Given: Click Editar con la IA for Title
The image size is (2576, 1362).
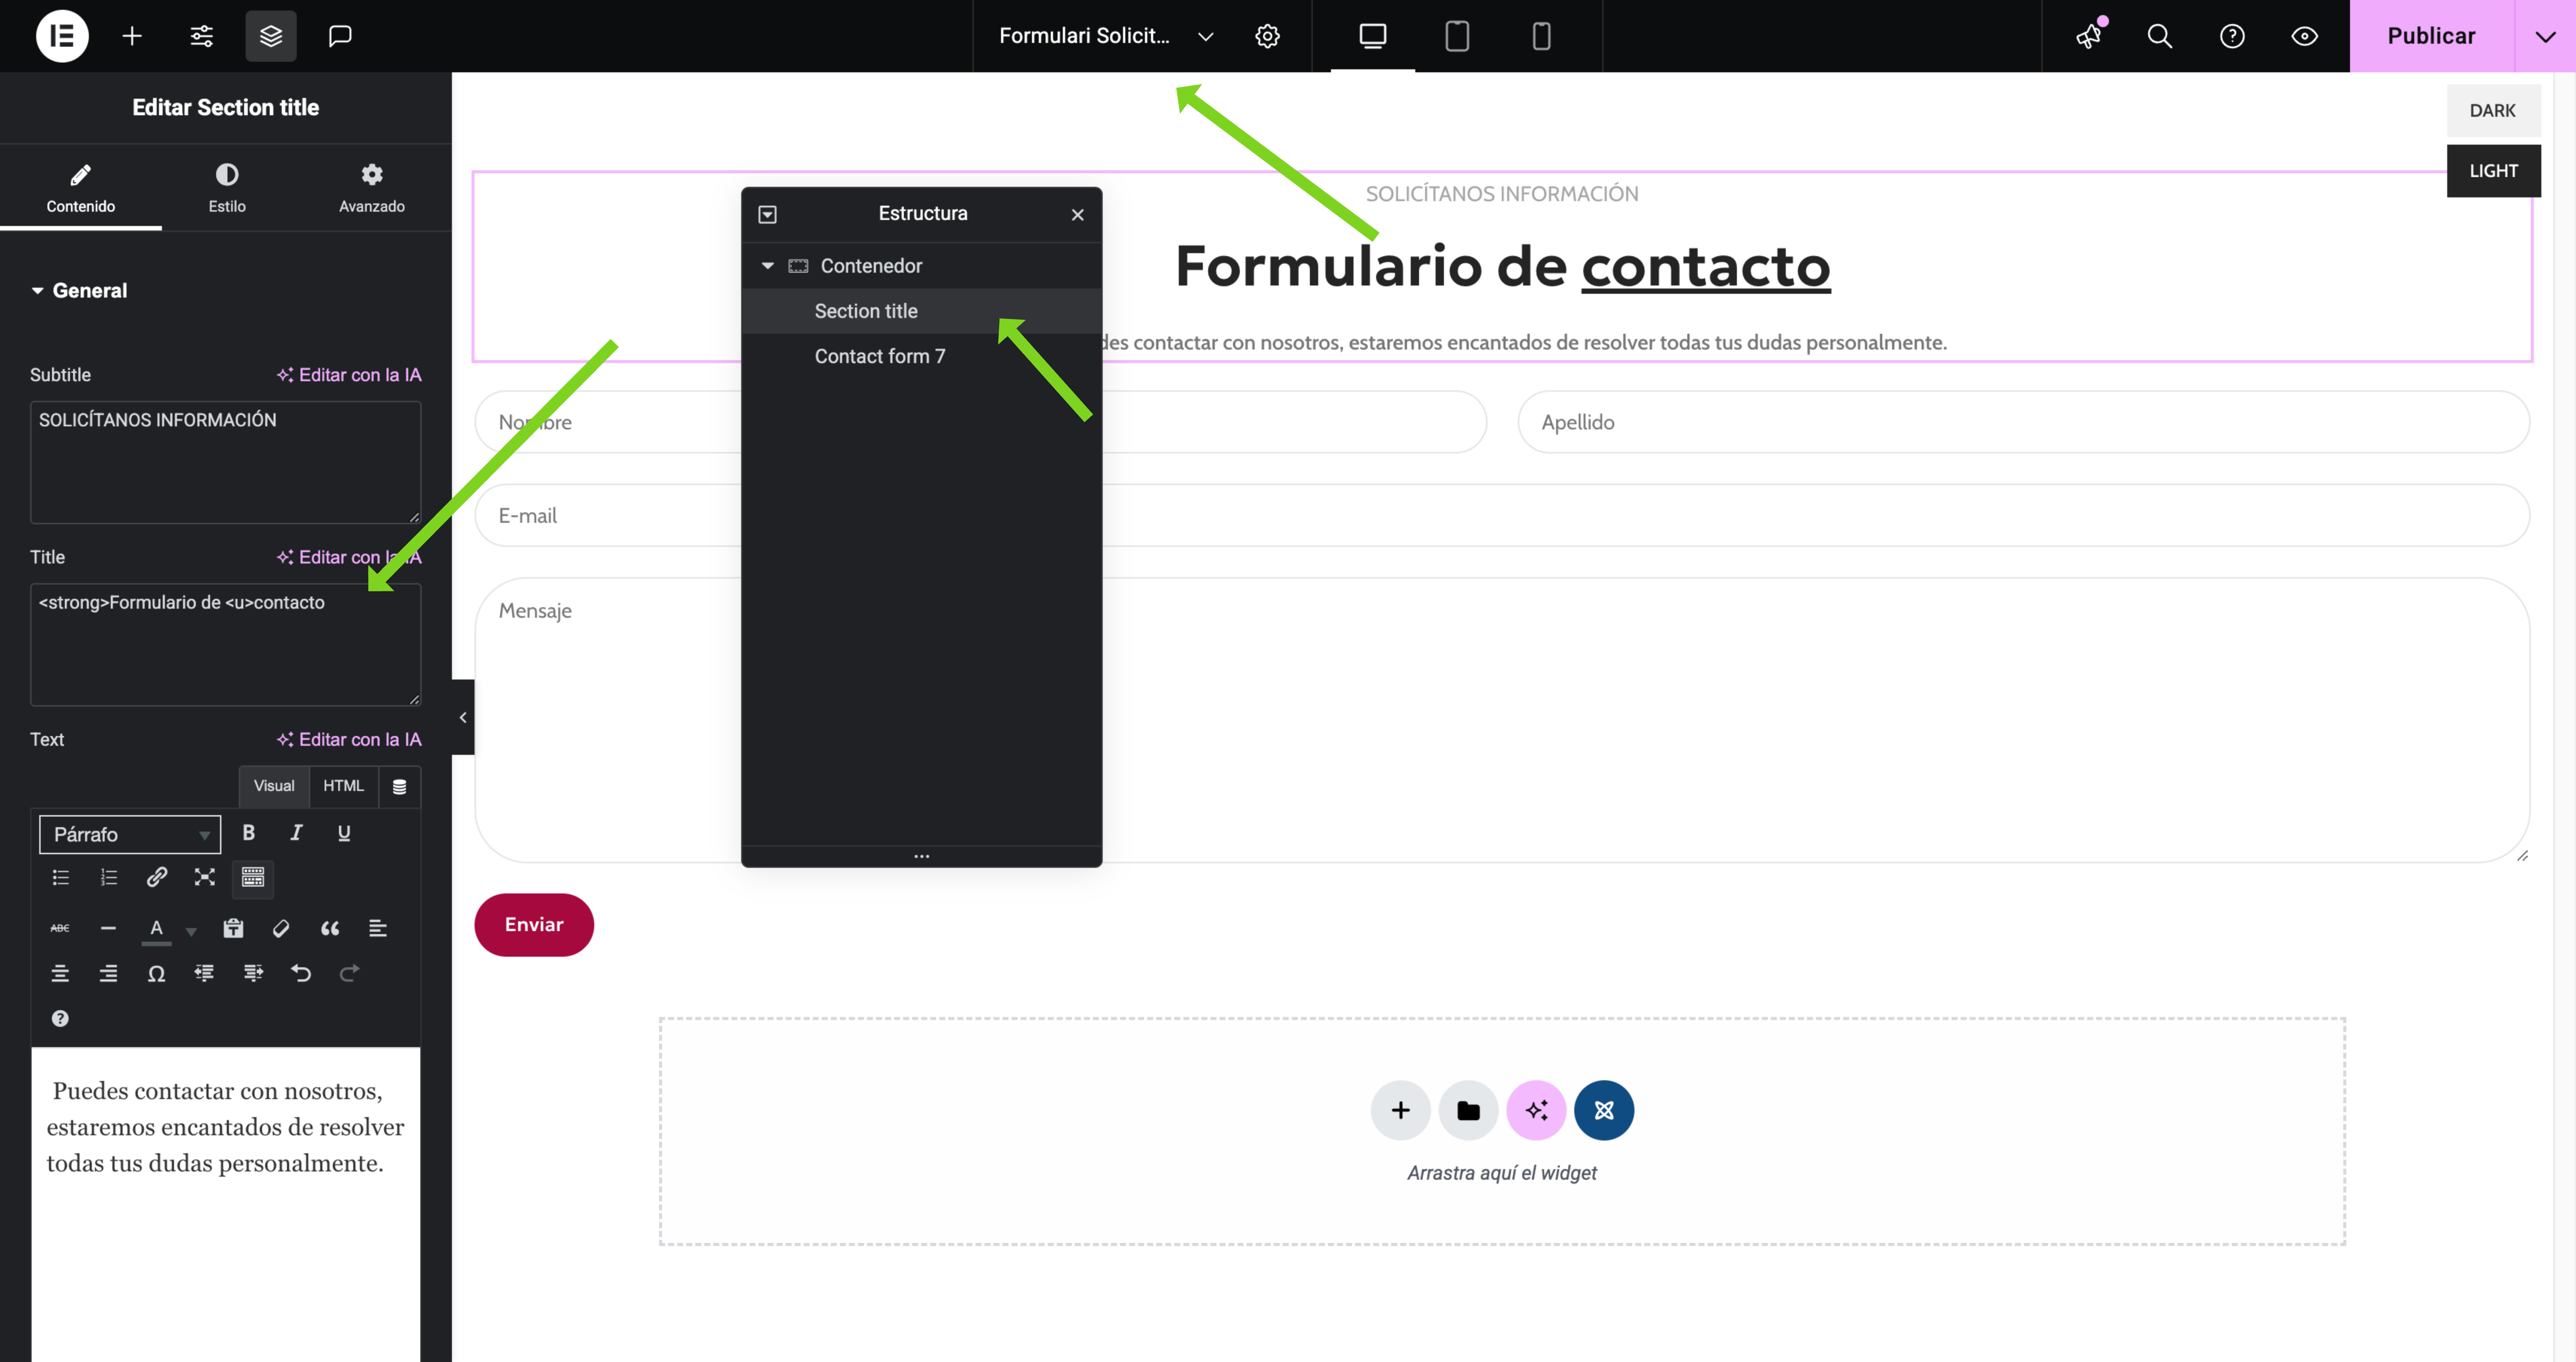Looking at the screenshot, I should (349, 557).
